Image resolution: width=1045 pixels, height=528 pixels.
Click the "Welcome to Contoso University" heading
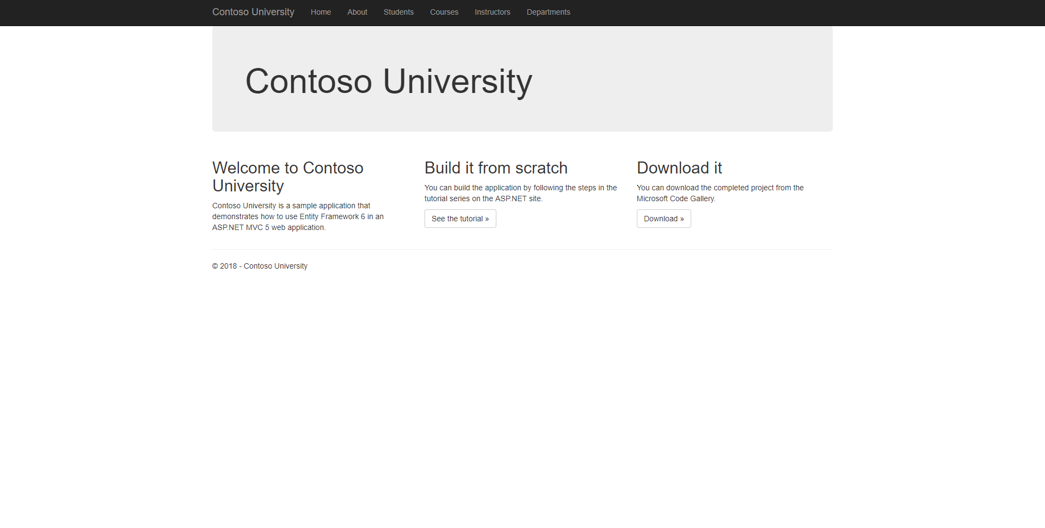(287, 177)
